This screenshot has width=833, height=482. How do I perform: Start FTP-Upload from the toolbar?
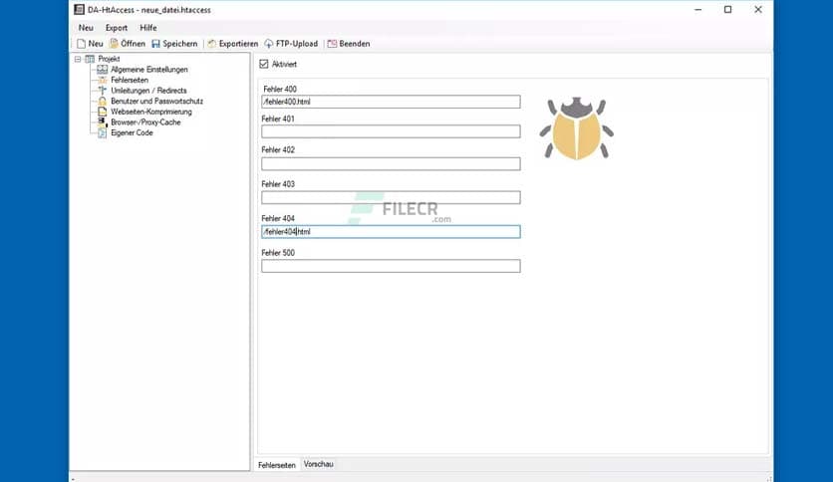click(x=291, y=44)
